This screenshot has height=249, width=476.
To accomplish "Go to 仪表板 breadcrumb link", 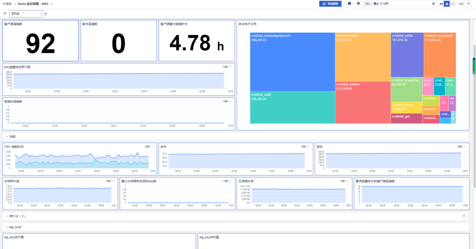I will (7, 4).
